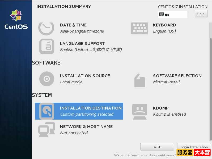This screenshot has width=212, height=159.
Task: Click the language list text under LANGUAGE SUPPORT
Action: click(x=91, y=50)
